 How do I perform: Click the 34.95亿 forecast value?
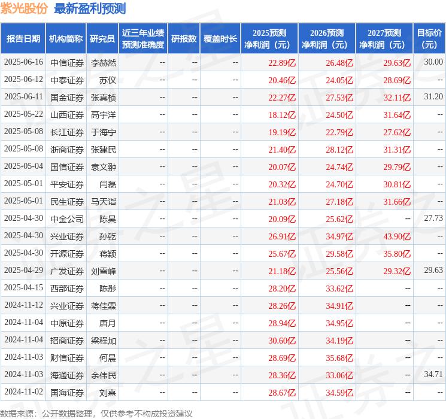[x=339, y=323]
